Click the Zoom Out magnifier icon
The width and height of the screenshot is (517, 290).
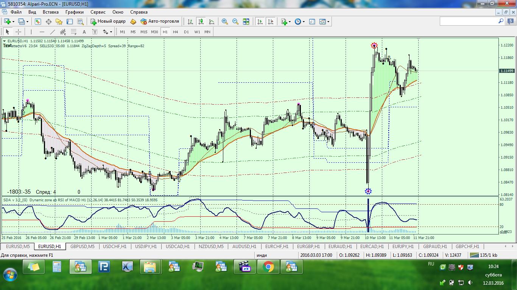pyautogui.click(x=235, y=22)
